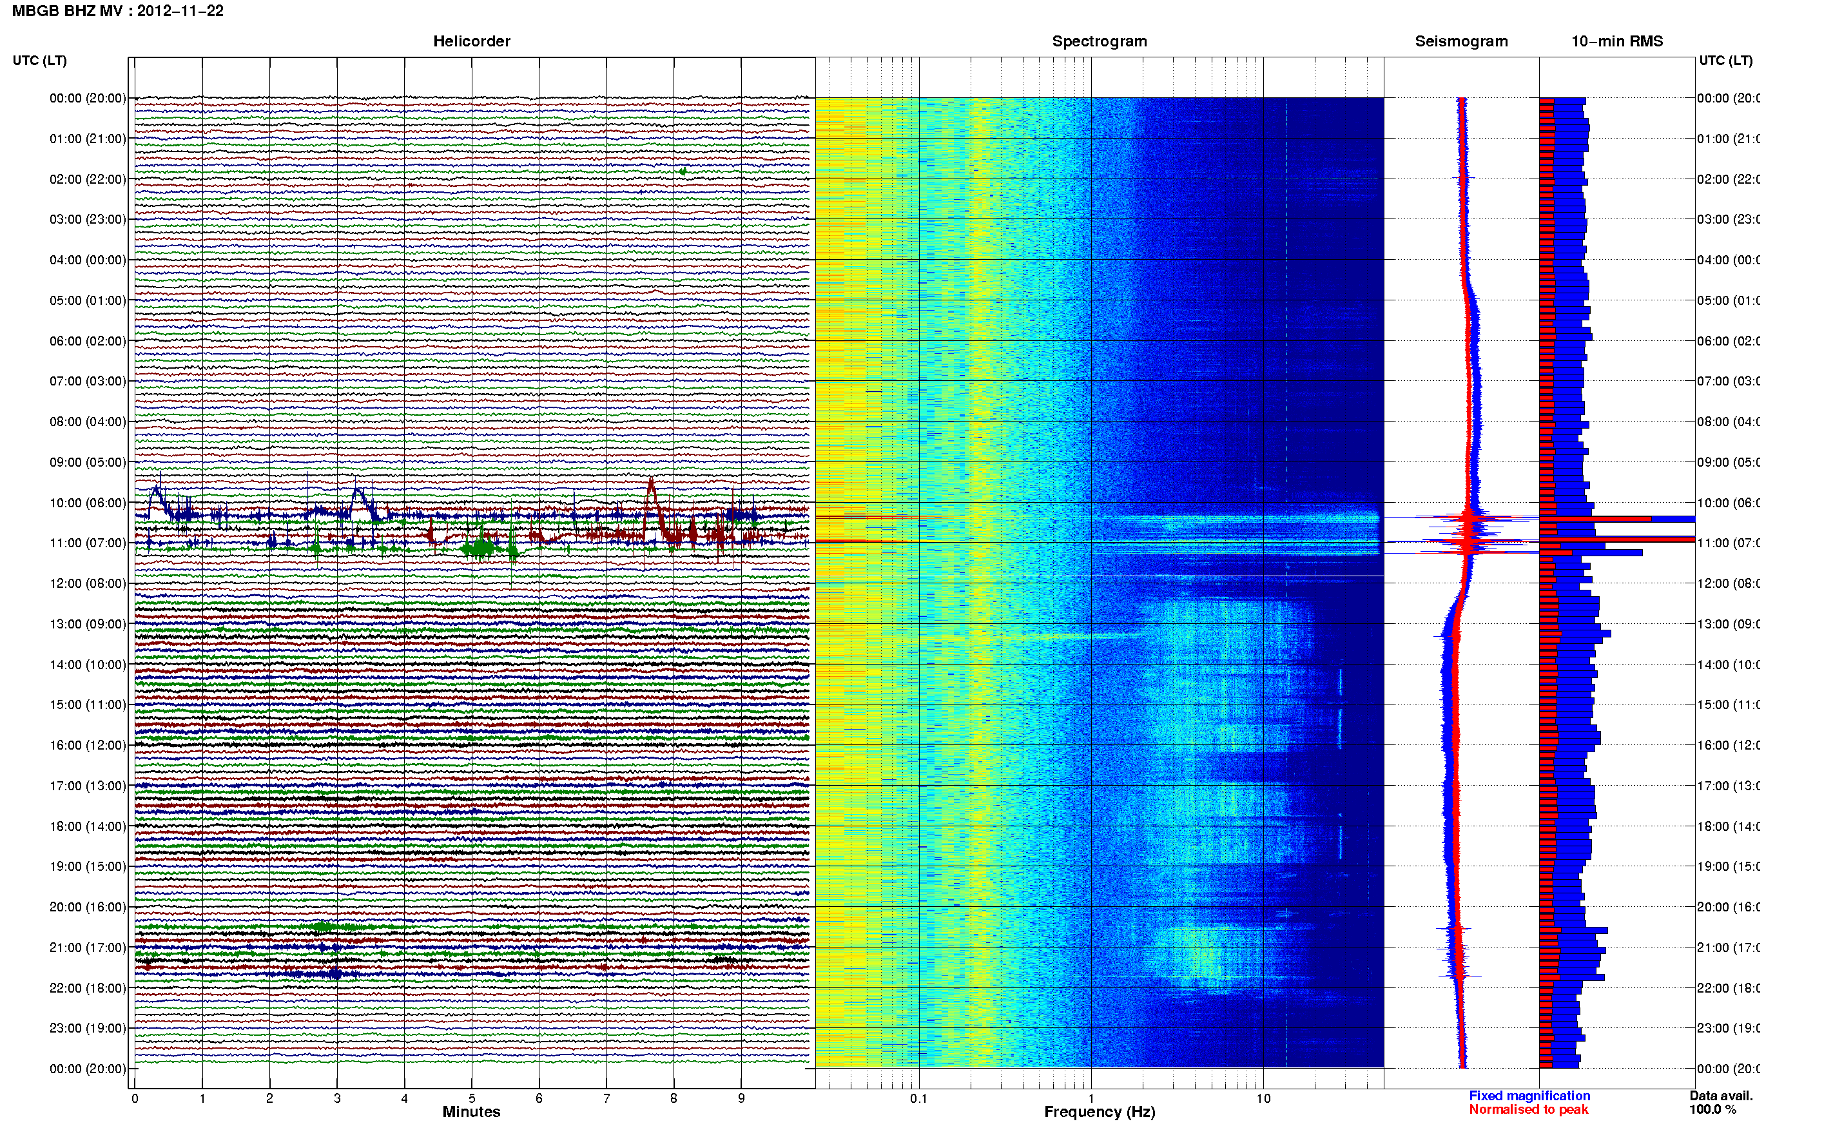Select the Spectrogram panel heading
This screenshot has height=1146, width=1833.
1100,41
